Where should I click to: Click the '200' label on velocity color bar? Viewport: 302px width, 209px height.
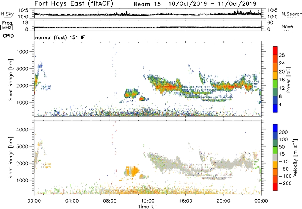point(283,132)
